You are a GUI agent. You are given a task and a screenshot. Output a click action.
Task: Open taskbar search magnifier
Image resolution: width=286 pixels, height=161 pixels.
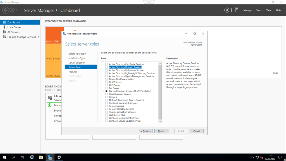(13, 157)
